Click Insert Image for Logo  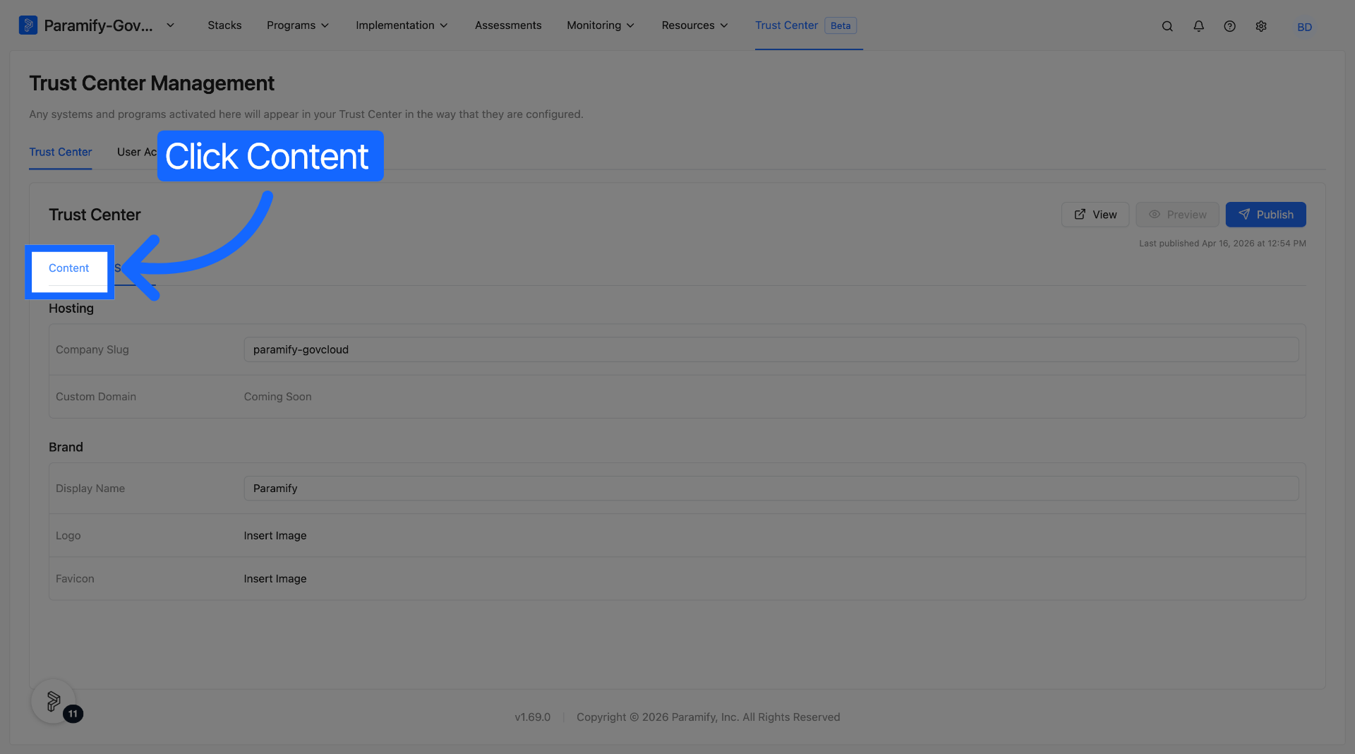[275, 536]
